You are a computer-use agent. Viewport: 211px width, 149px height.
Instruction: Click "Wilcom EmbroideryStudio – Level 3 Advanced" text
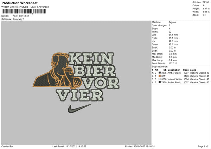[25, 7]
